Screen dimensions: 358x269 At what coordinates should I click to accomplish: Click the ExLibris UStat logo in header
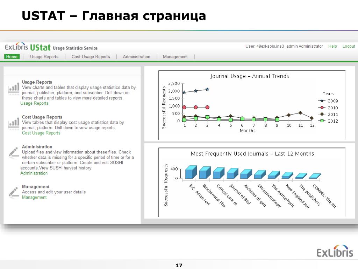(x=28, y=47)
